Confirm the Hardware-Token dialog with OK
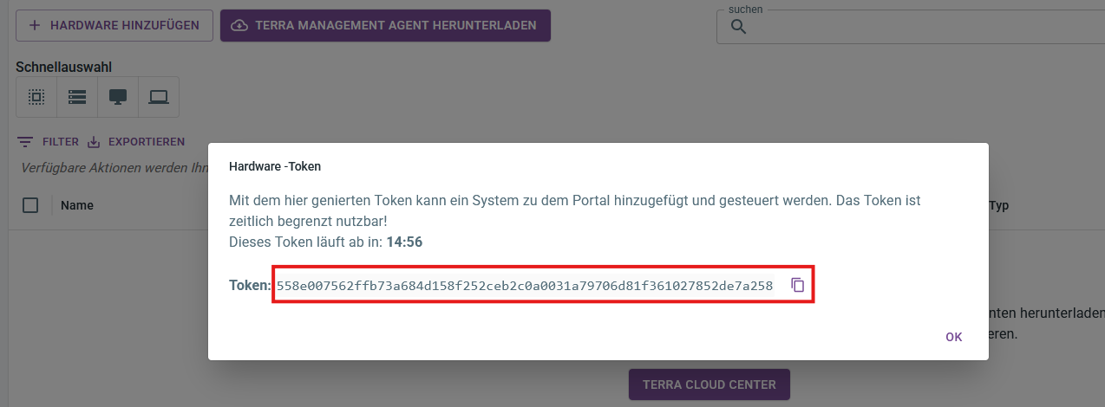 (954, 337)
